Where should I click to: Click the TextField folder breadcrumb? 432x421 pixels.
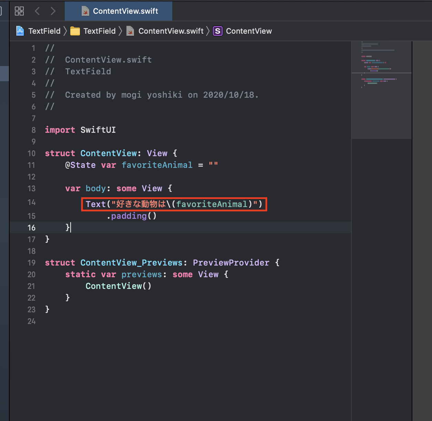tap(100, 31)
